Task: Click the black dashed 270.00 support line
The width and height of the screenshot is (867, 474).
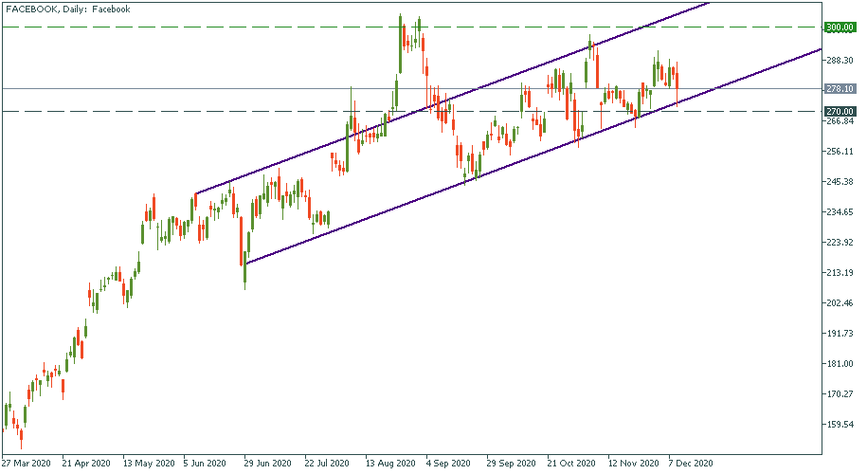Action: 190,111
